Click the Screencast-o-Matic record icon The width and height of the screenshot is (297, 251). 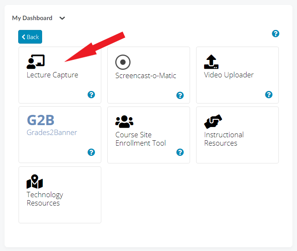[123, 62]
